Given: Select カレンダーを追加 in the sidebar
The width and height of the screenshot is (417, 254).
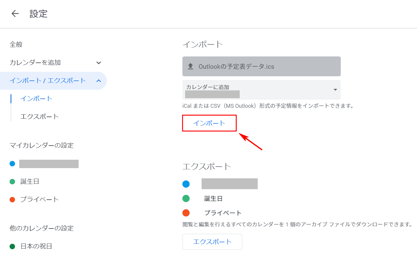Looking at the screenshot, I should pyautogui.click(x=35, y=63).
